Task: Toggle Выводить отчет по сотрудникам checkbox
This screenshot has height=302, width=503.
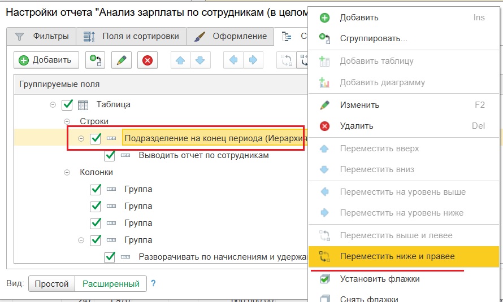Action: [x=110, y=155]
